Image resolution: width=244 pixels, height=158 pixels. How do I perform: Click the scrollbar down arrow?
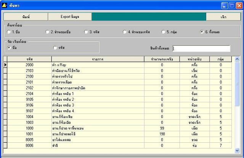(237, 150)
